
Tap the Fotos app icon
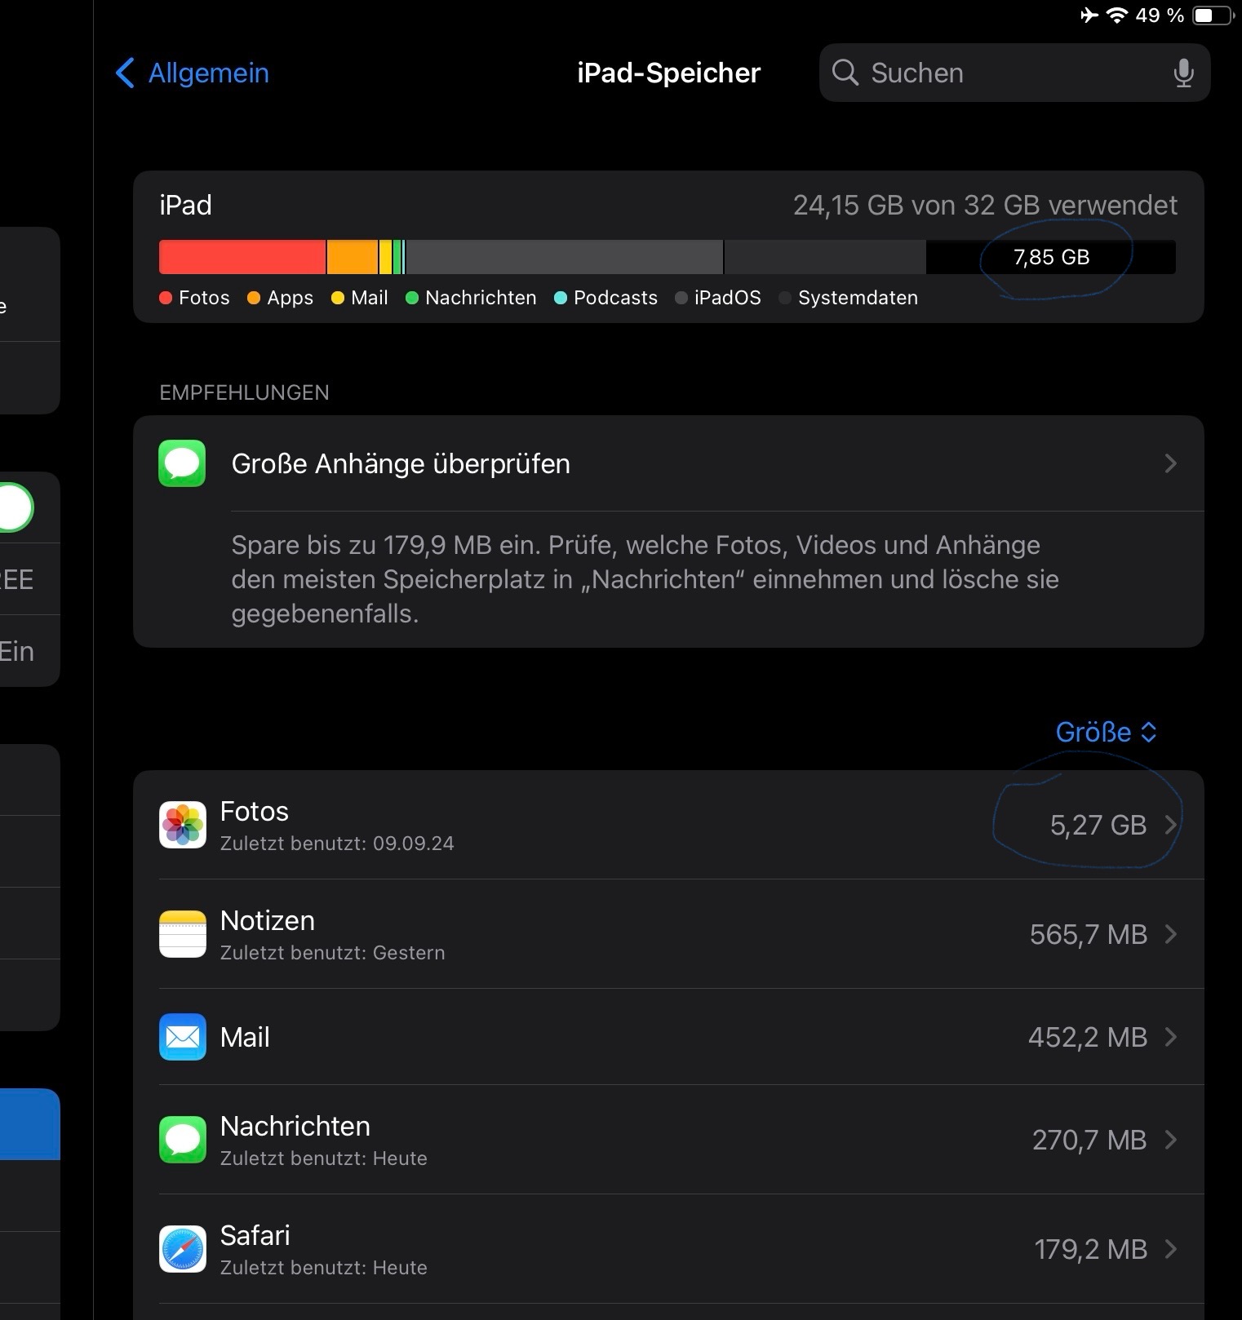point(182,825)
